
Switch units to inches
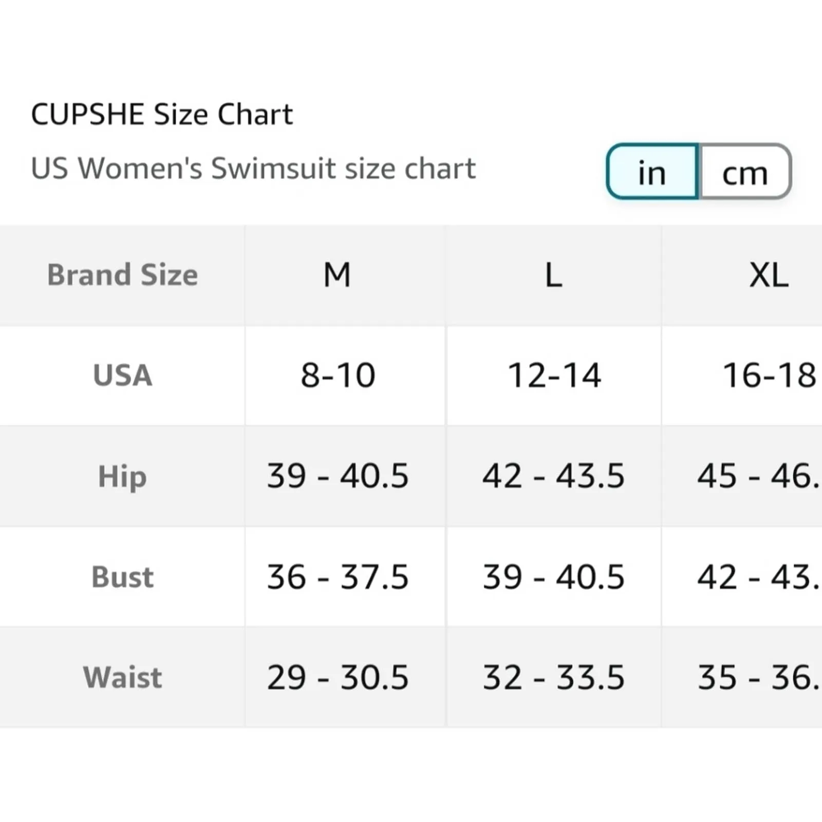(x=652, y=172)
